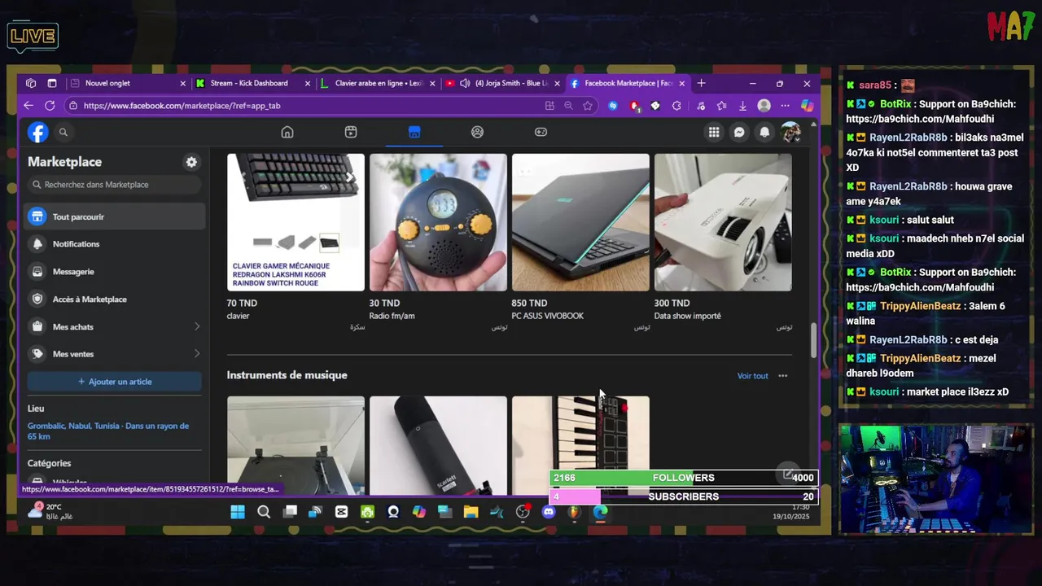1042x586 pixels.
Task: Open Notifications in Marketplace sidebar
Action: point(114,244)
